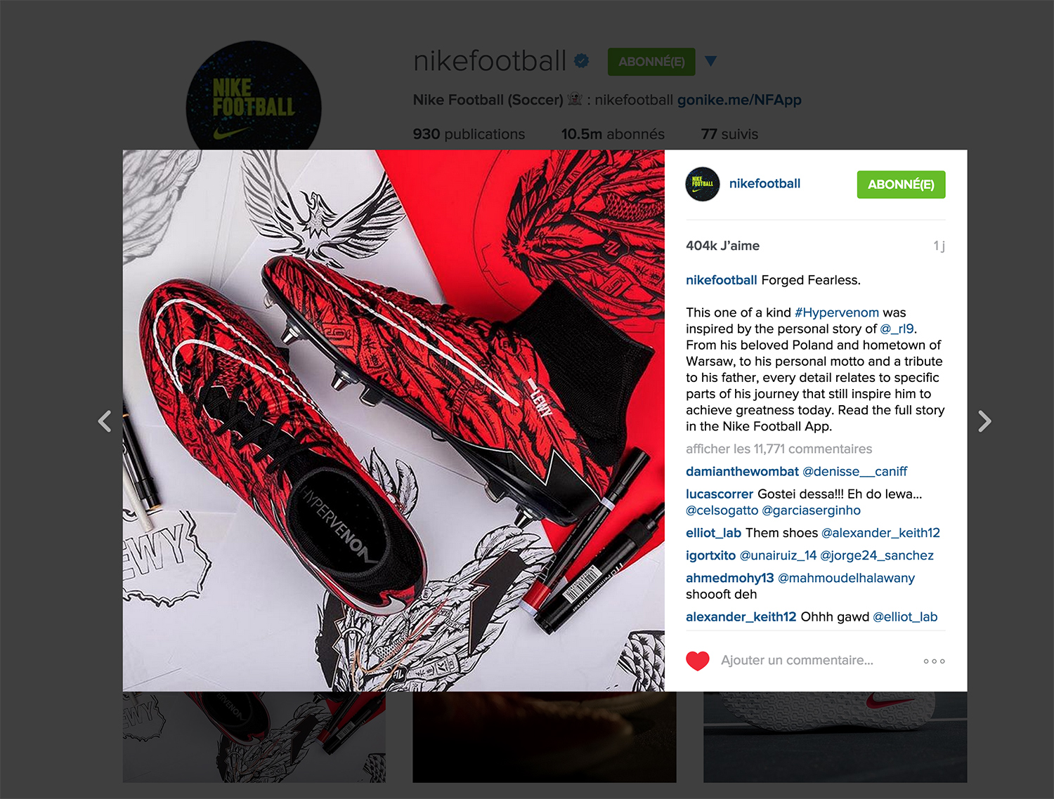Open the #Hypervenom hashtag link
The height and width of the screenshot is (799, 1054).
[x=837, y=312]
